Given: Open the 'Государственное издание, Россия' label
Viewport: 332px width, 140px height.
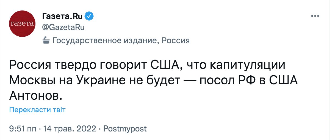Looking at the screenshot, I should (121, 41).
